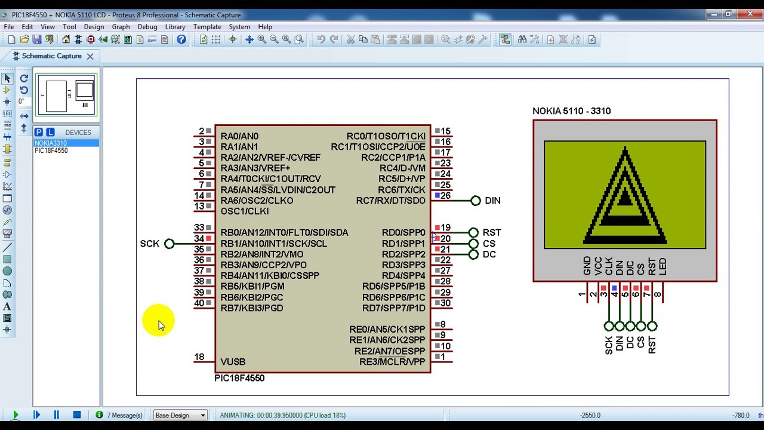Click the PIC18F4550 component label
Image resolution: width=764 pixels, height=430 pixels.
[239, 378]
